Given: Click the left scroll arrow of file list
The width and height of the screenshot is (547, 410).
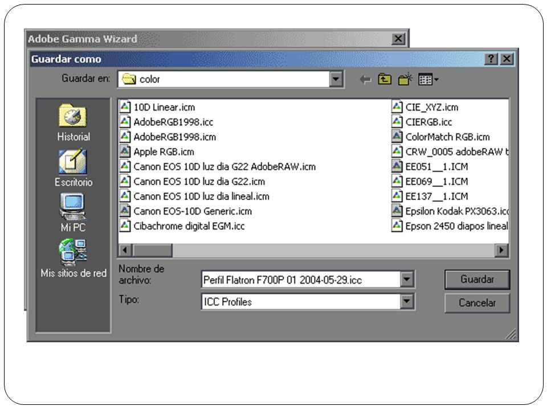Looking at the screenshot, I should (125, 249).
